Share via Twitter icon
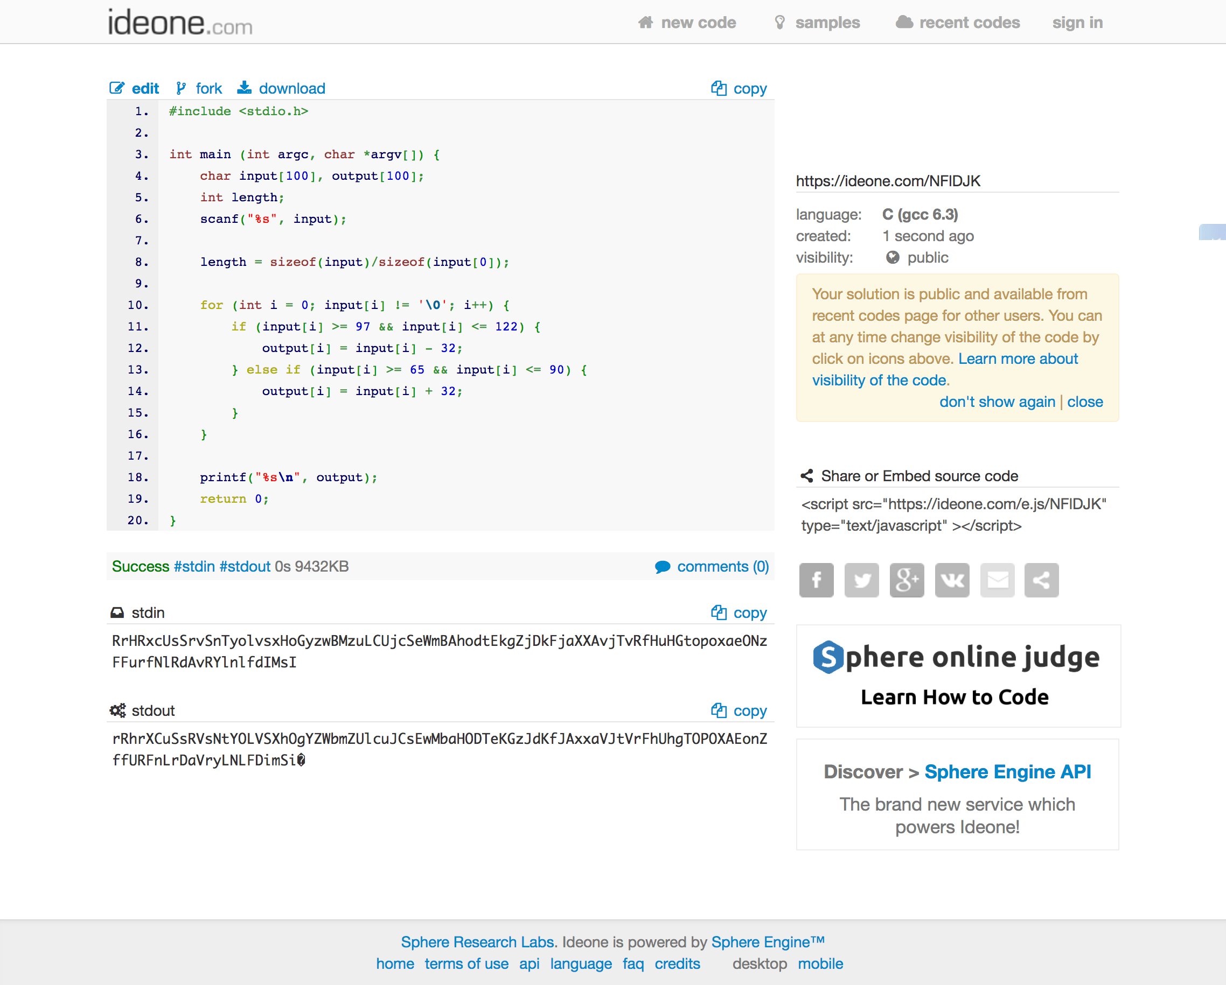1226x985 pixels. click(x=861, y=580)
